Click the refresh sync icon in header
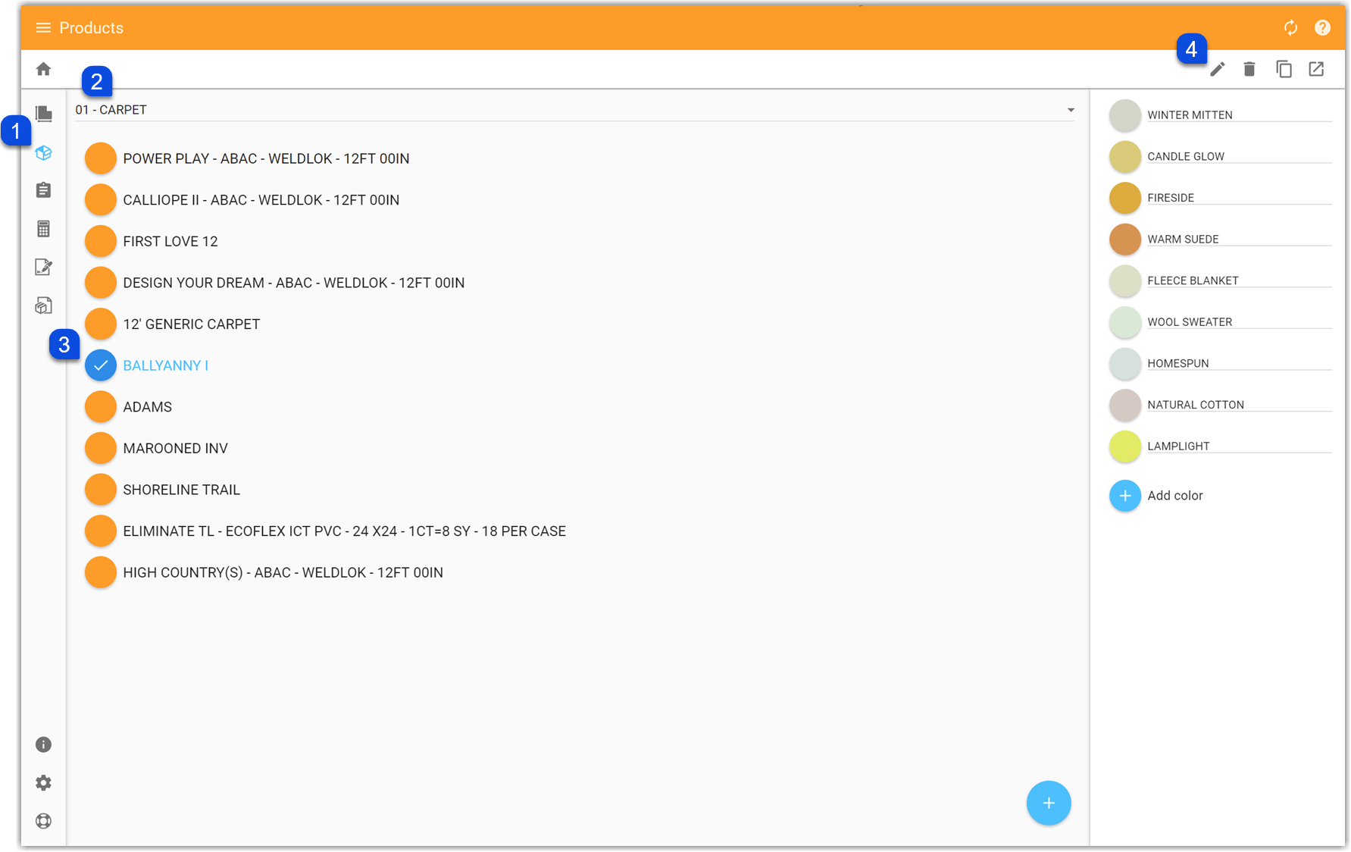This screenshot has width=1351, height=852. (1290, 28)
